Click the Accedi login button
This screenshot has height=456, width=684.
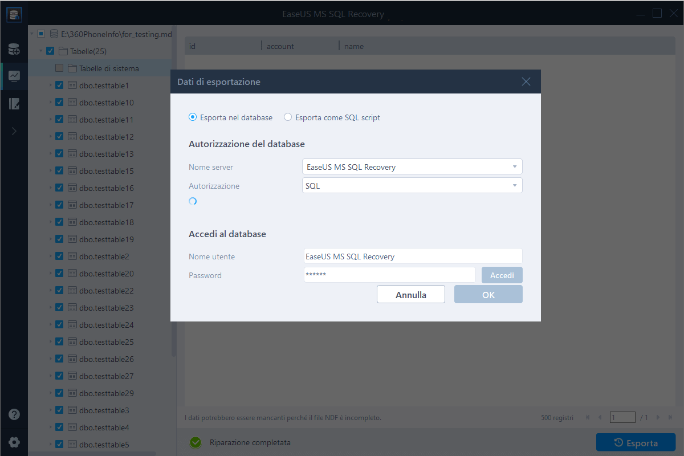[502, 275]
